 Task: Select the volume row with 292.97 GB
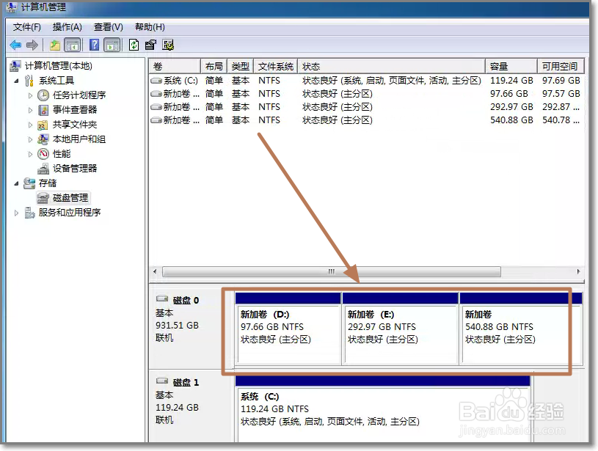click(366, 107)
